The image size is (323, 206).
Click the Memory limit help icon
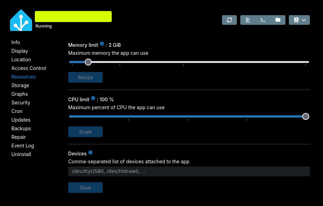(x=102, y=44)
